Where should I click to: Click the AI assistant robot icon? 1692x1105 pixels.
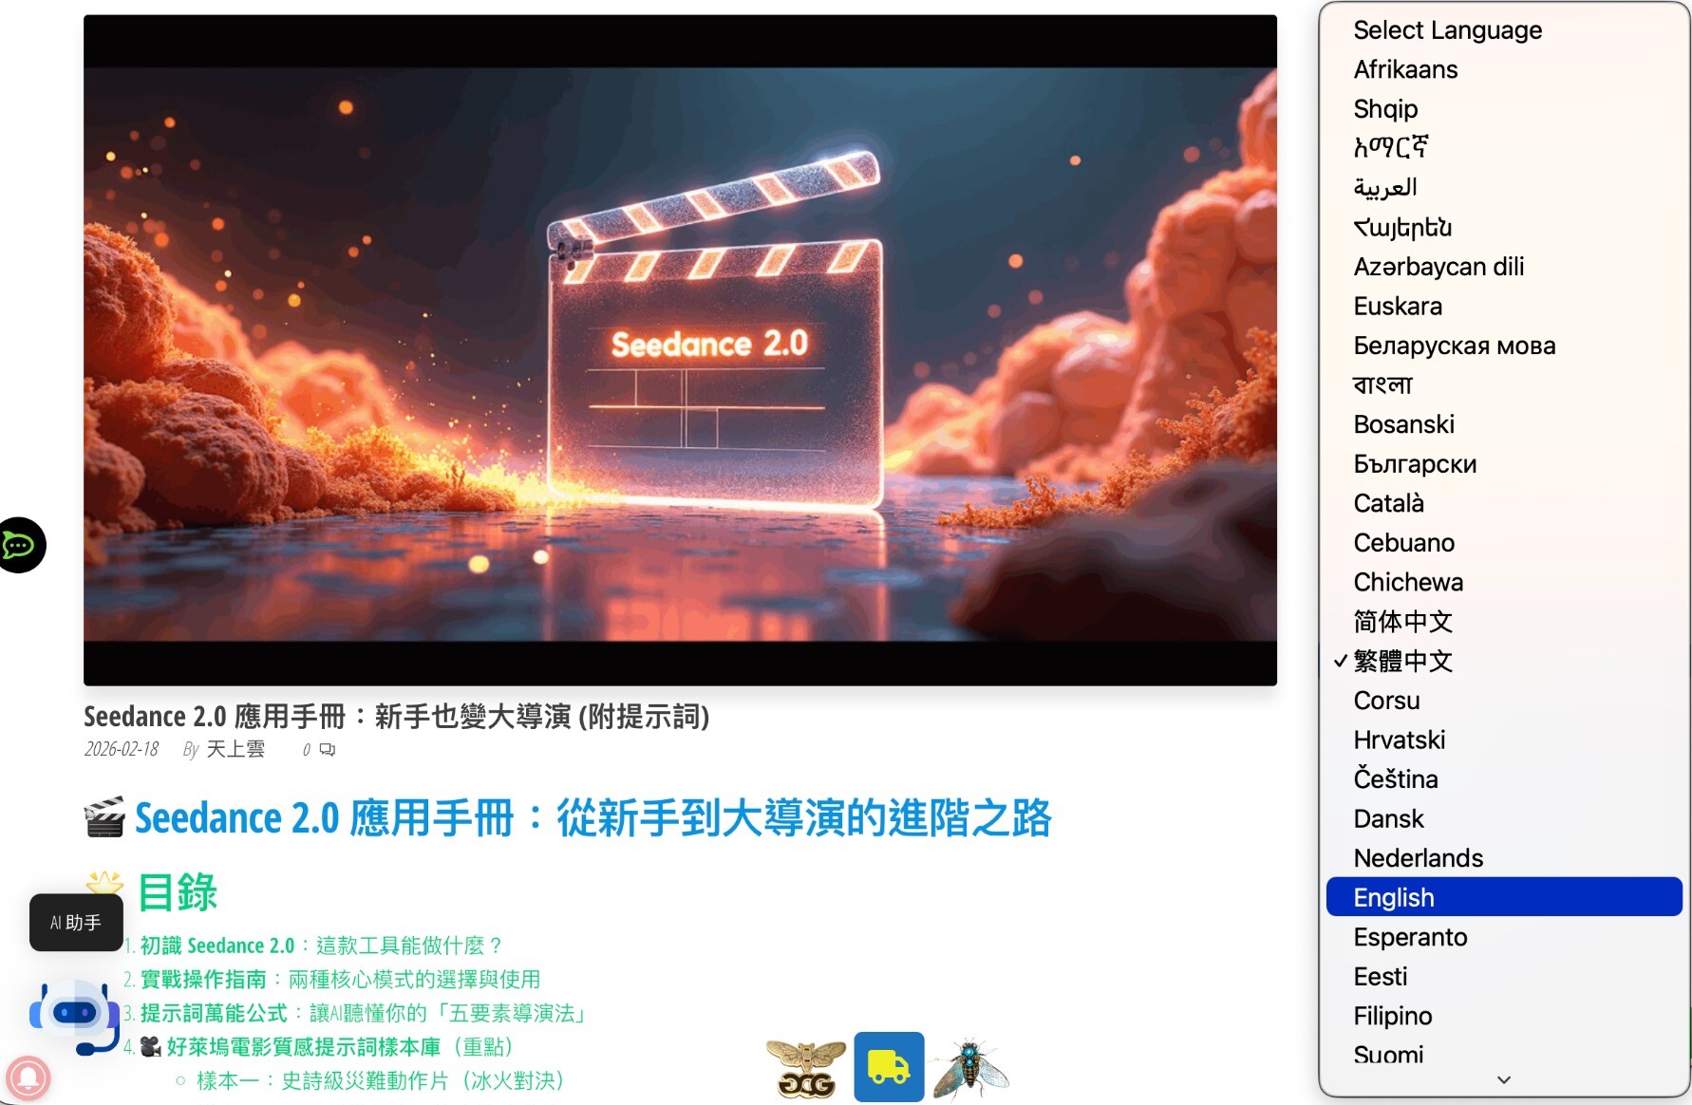pos(74,1015)
